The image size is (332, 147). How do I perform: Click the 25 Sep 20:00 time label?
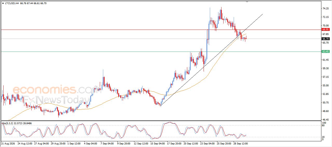tap(225, 143)
